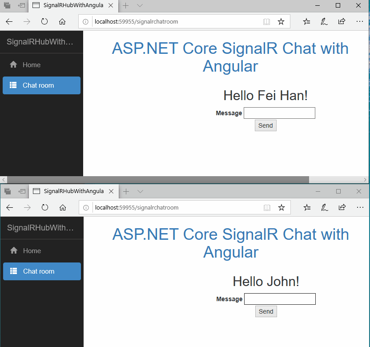
Task: Click inside the Message input field
Action: coord(279,113)
